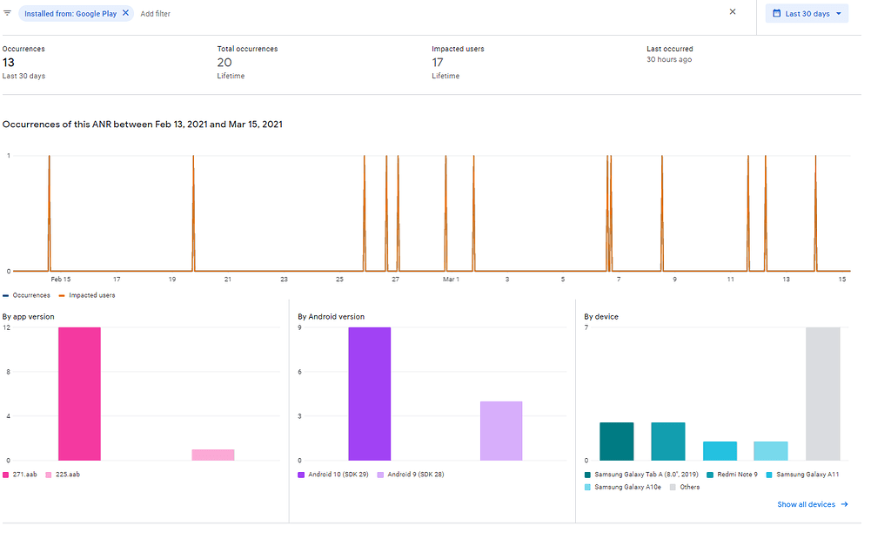Clear all filters with the X icon
891x546 pixels.
[733, 12]
